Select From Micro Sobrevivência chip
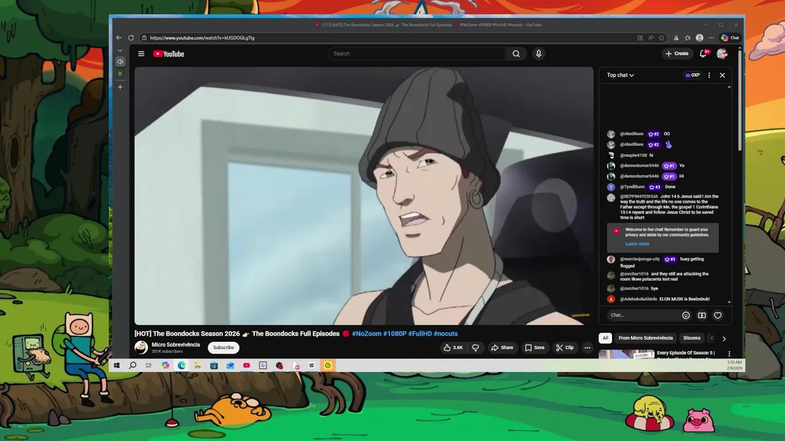 point(646,338)
